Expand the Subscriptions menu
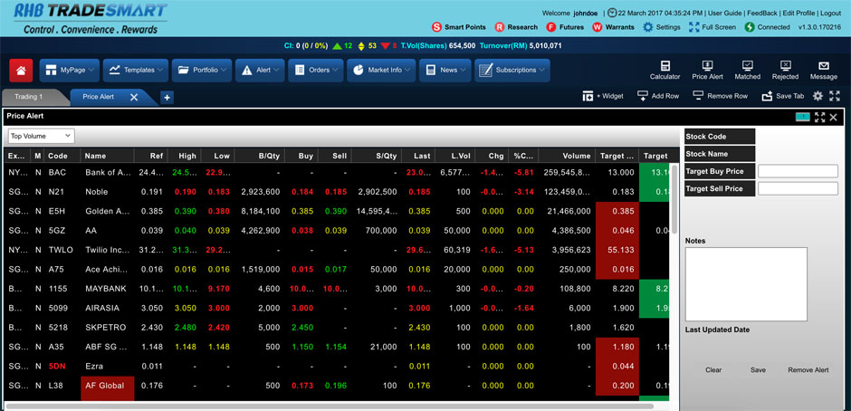Viewport: 851px width, 411px height. [x=512, y=70]
